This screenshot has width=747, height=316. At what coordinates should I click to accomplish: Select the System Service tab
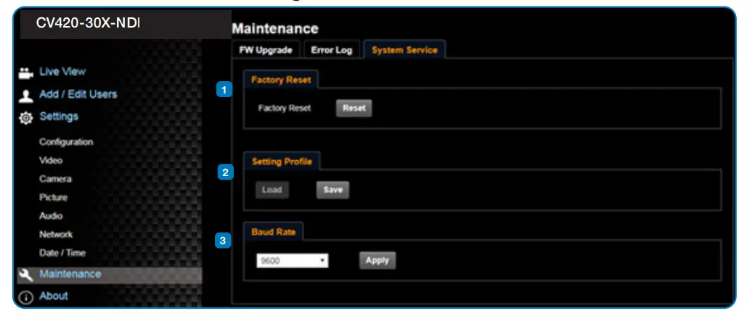[404, 50]
